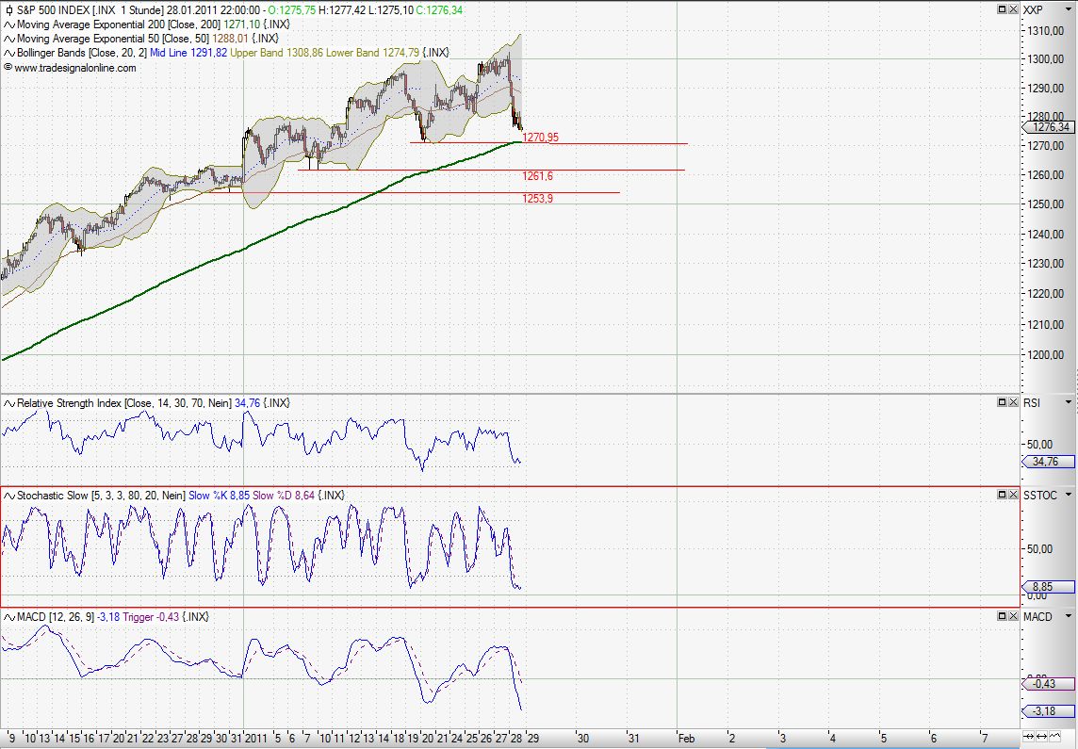Click the Relative Strength Index curve icon

click(x=7, y=402)
